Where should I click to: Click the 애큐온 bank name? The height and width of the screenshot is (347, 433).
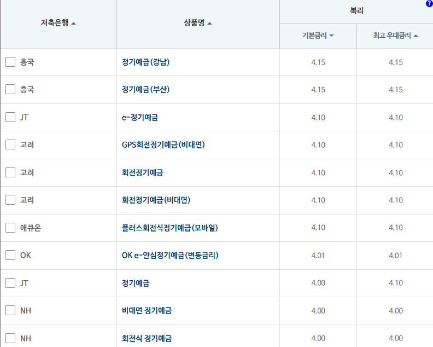pyautogui.click(x=31, y=228)
